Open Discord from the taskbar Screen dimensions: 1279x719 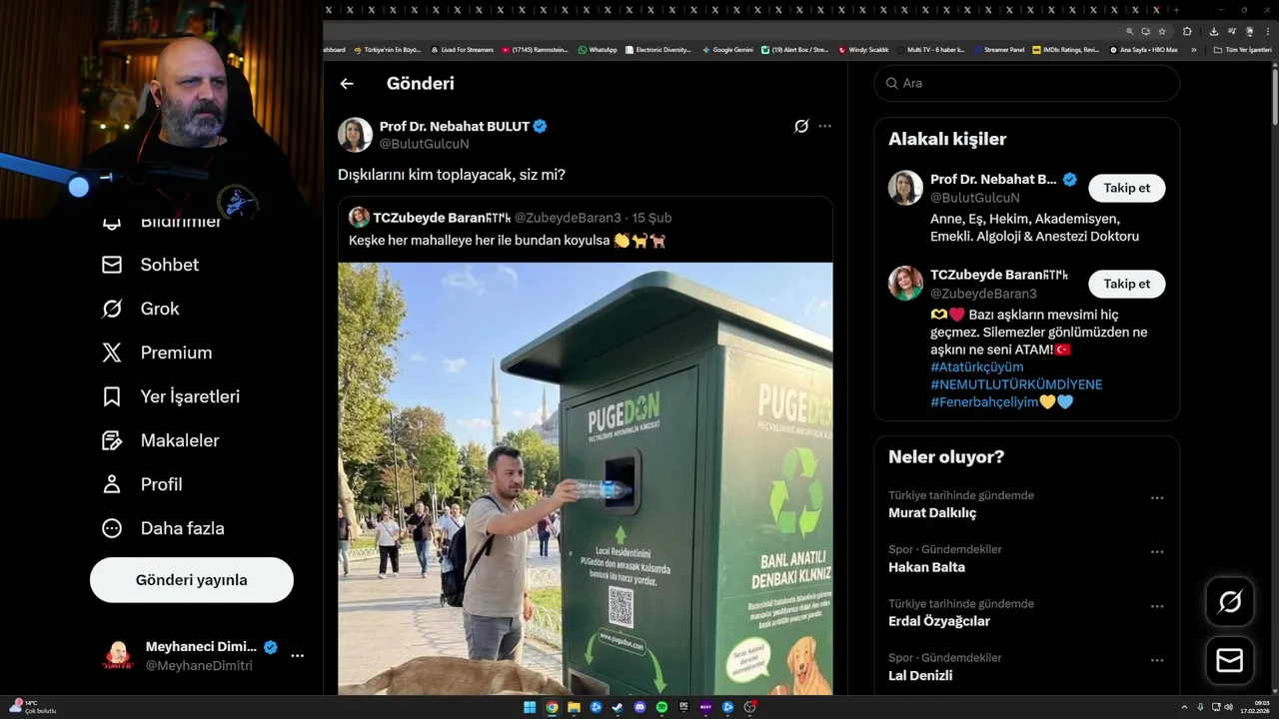pos(639,707)
